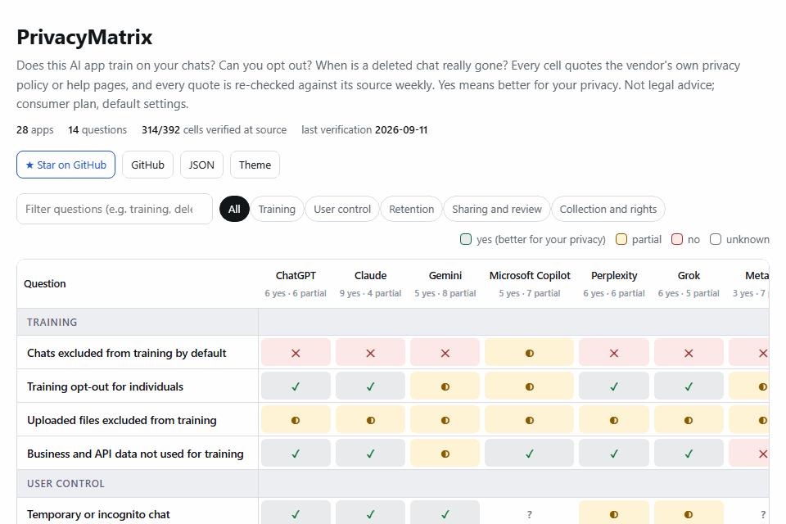
Task: Open Claude's uploaded files partial cell
Action: (x=370, y=420)
